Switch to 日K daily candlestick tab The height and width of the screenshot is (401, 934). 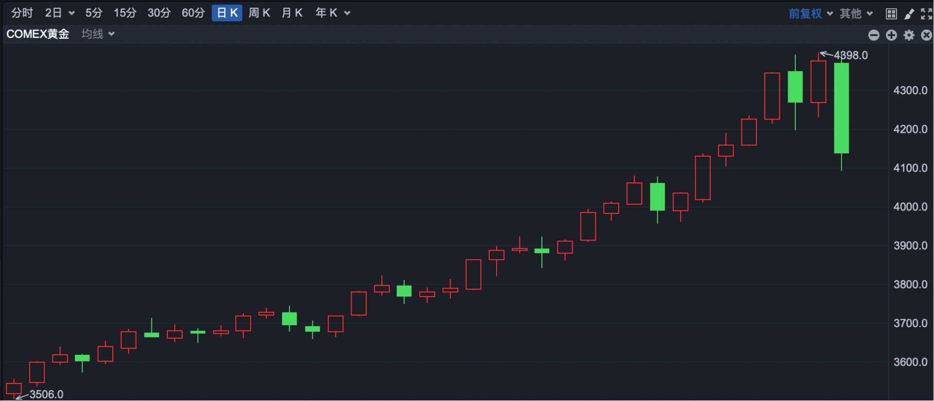pyautogui.click(x=227, y=13)
